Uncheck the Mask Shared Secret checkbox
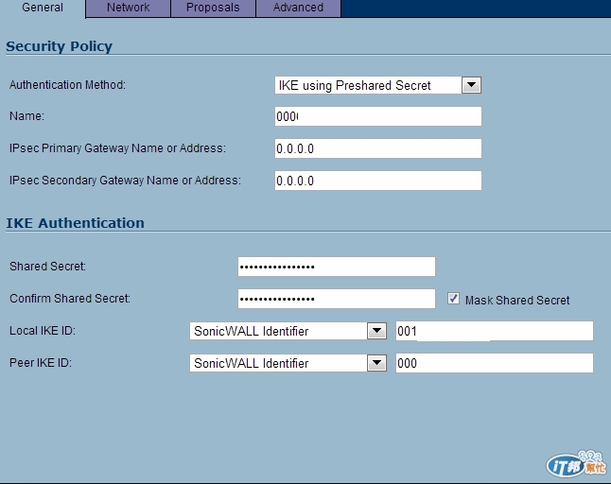 coord(453,299)
